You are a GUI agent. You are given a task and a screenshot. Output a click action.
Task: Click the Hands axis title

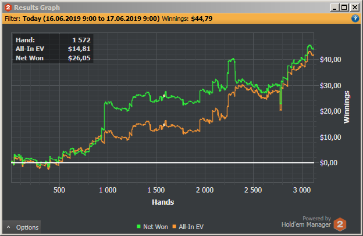[163, 202]
